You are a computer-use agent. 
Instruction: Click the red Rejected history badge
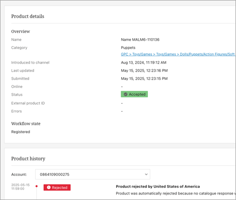pos(57,187)
